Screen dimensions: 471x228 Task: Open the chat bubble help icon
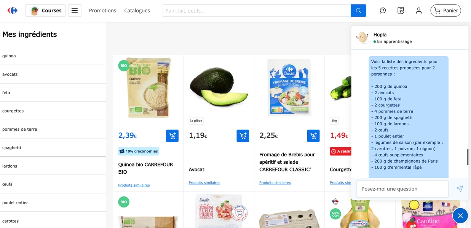(383, 11)
